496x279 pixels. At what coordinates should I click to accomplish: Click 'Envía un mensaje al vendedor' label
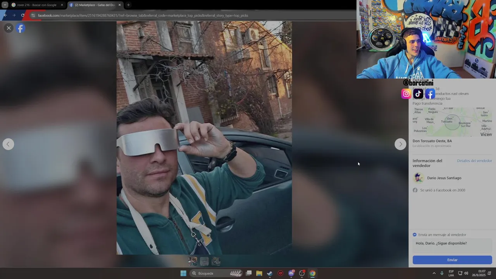442,235
